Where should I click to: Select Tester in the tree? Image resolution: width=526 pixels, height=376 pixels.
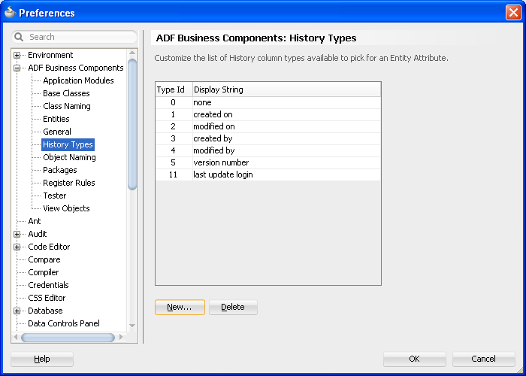pyautogui.click(x=55, y=196)
